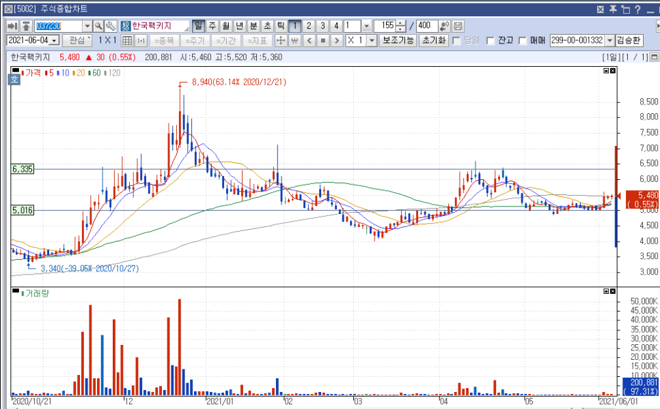Move the chart right with the > button
The image size is (660, 409).
click(x=336, y=41)
